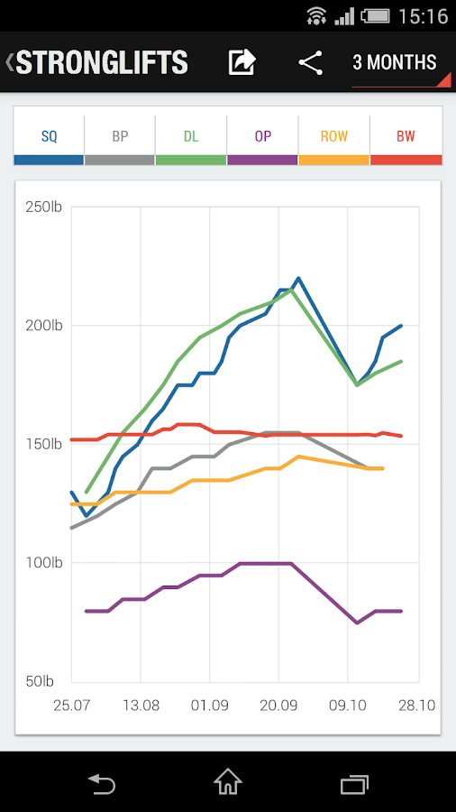Open the 3 MONTHS range dropdown
Image resolution: width=456 pixels, height=812 pixels.
[395, 62]
